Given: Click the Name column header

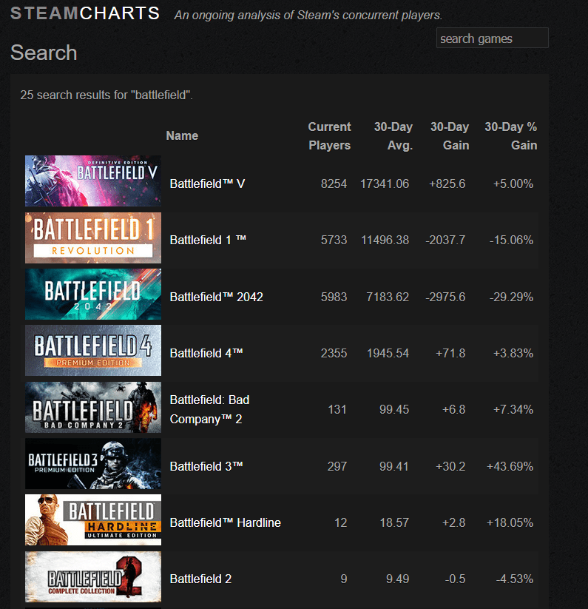Looking at the screenshot, I should point(182,135).
